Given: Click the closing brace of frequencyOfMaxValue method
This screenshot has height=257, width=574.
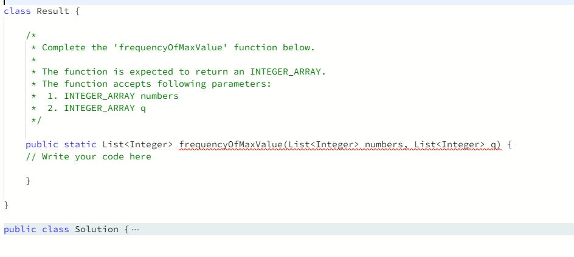Looking at the screenshot, I should (x=28, y=181).
